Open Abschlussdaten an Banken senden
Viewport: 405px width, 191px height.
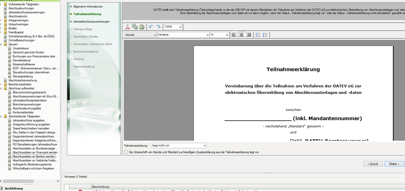pos(34,156)
